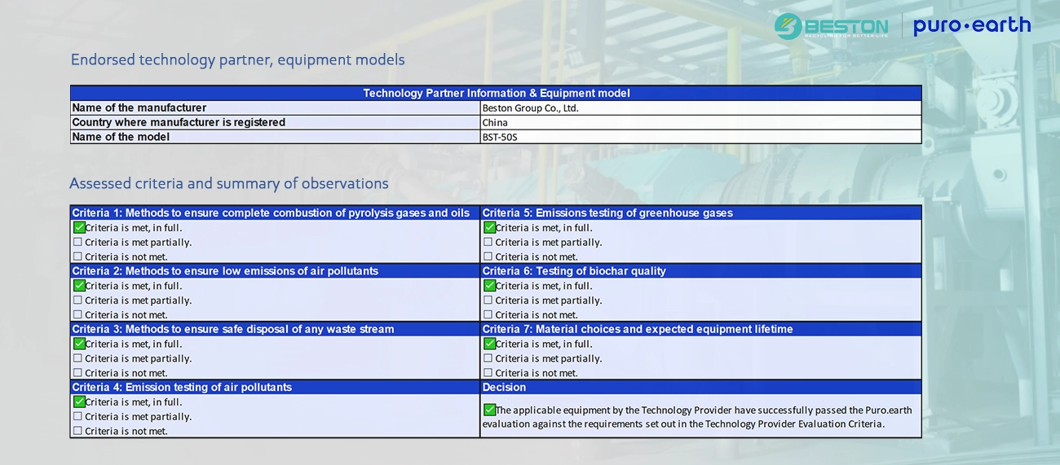Click the 'Beston Group Co., Ltd.' cell
Screen dimensions: 1060x465
[x=701, y=107]
